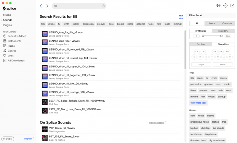237x143 pixels.
Task: Select the All tab in Filter Panel
Action: tap(197, 23)
